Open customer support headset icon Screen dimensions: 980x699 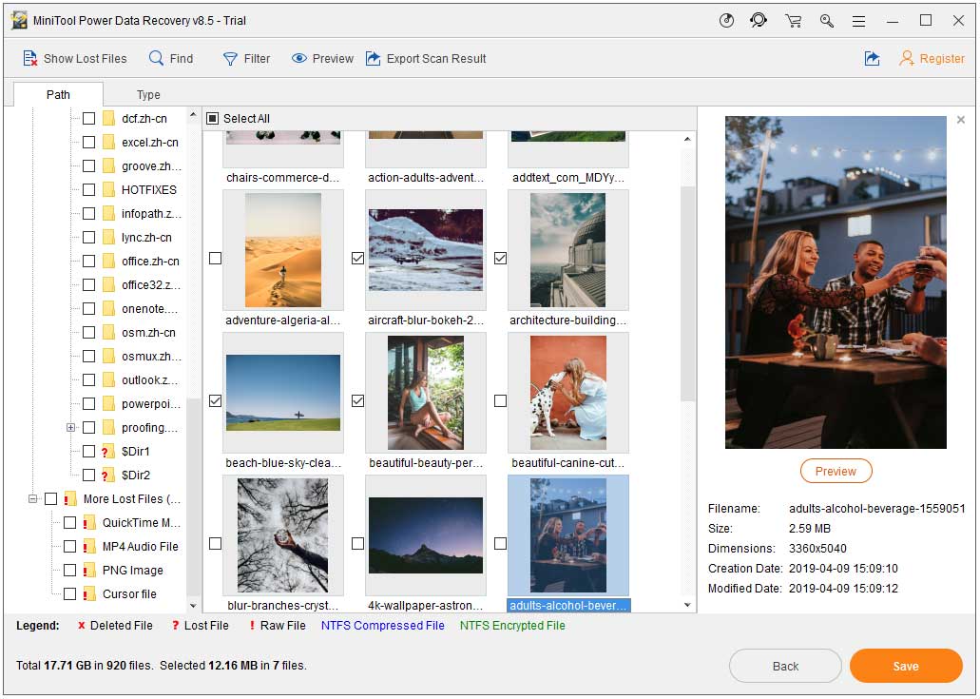[759, 21]
